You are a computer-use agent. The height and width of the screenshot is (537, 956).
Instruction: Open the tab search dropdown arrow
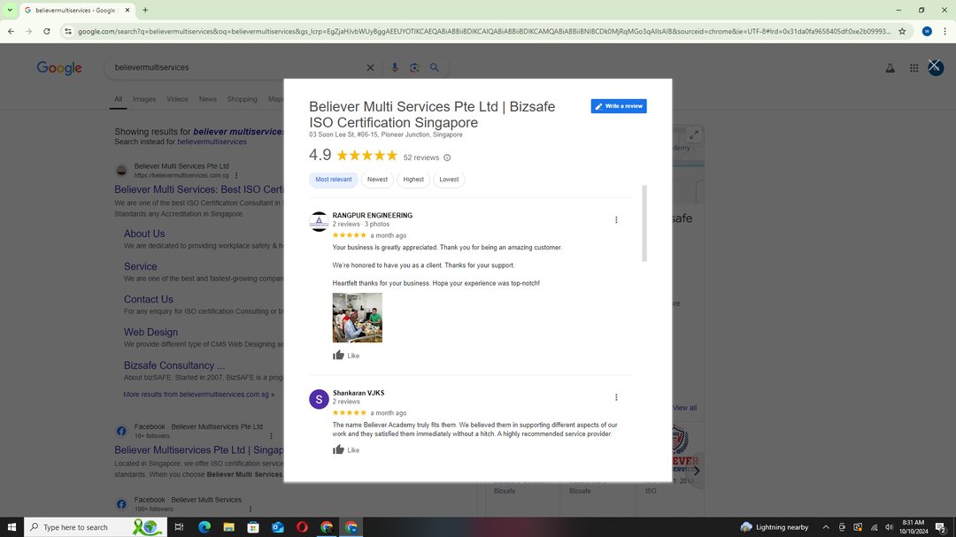[x=10, y=11]
